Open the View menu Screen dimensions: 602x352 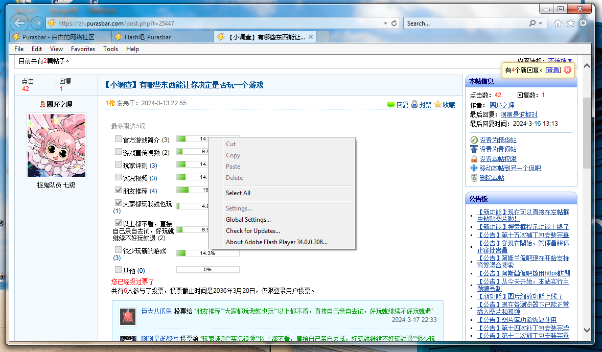[56, 49]
